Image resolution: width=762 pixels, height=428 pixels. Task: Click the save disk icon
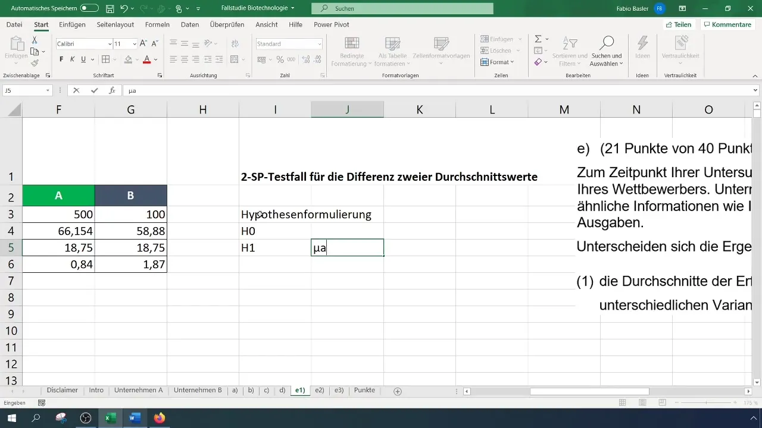tap(110, 8)
